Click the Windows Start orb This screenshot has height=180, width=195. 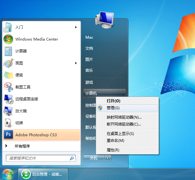point(8,174)
